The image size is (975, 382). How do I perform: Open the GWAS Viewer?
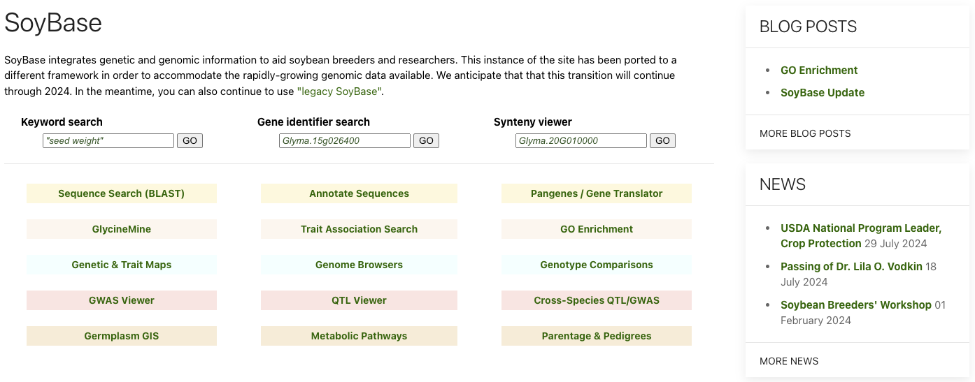[x=122, y=300]
